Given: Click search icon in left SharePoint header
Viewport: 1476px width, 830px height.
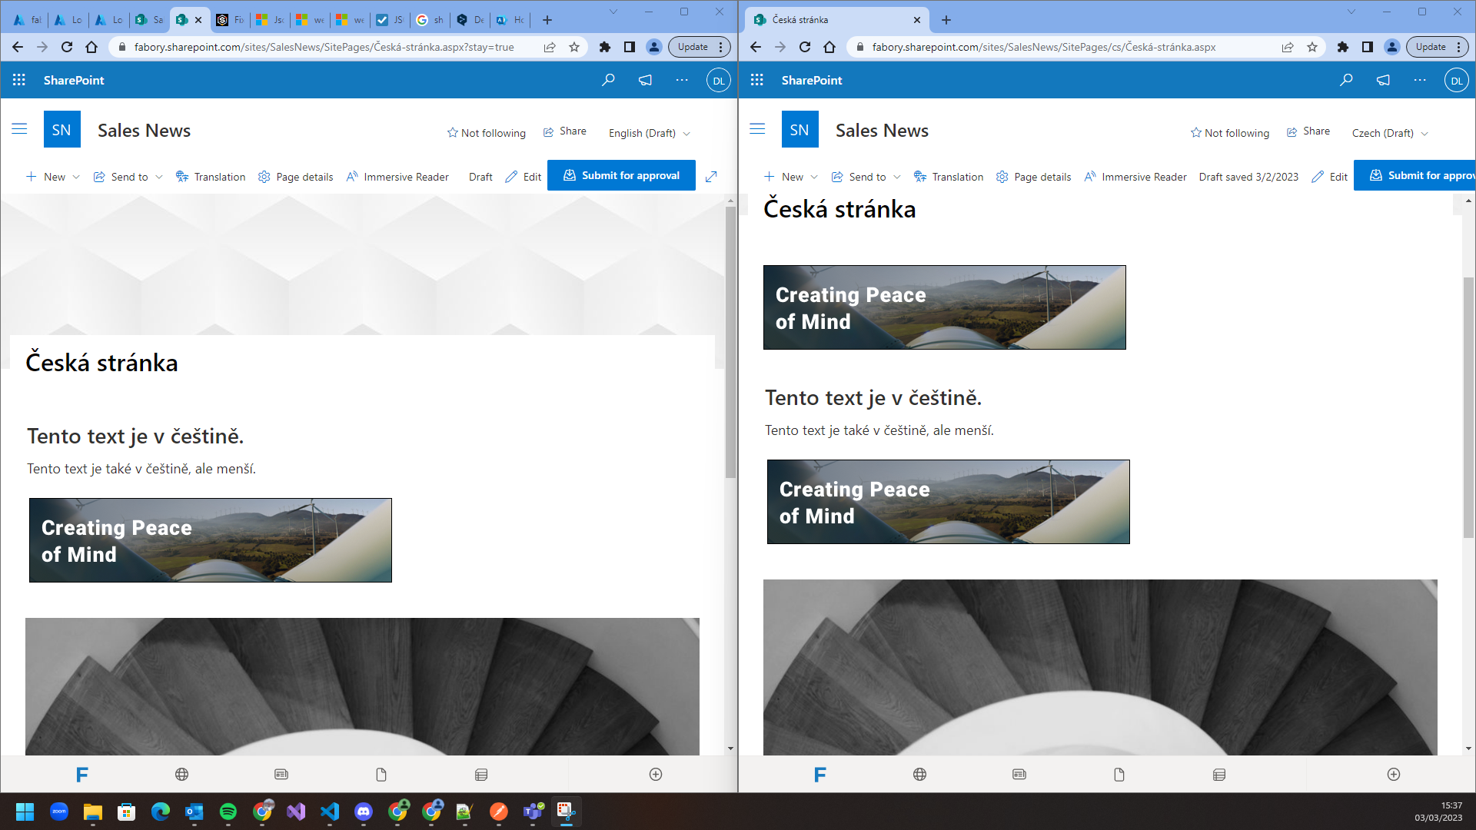Looking at the screenshot, I should [x=608, y=80].
